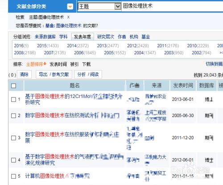
Task: Open result title 基于图像处理技术的12Cr1Mo
Action: point(74,99)
